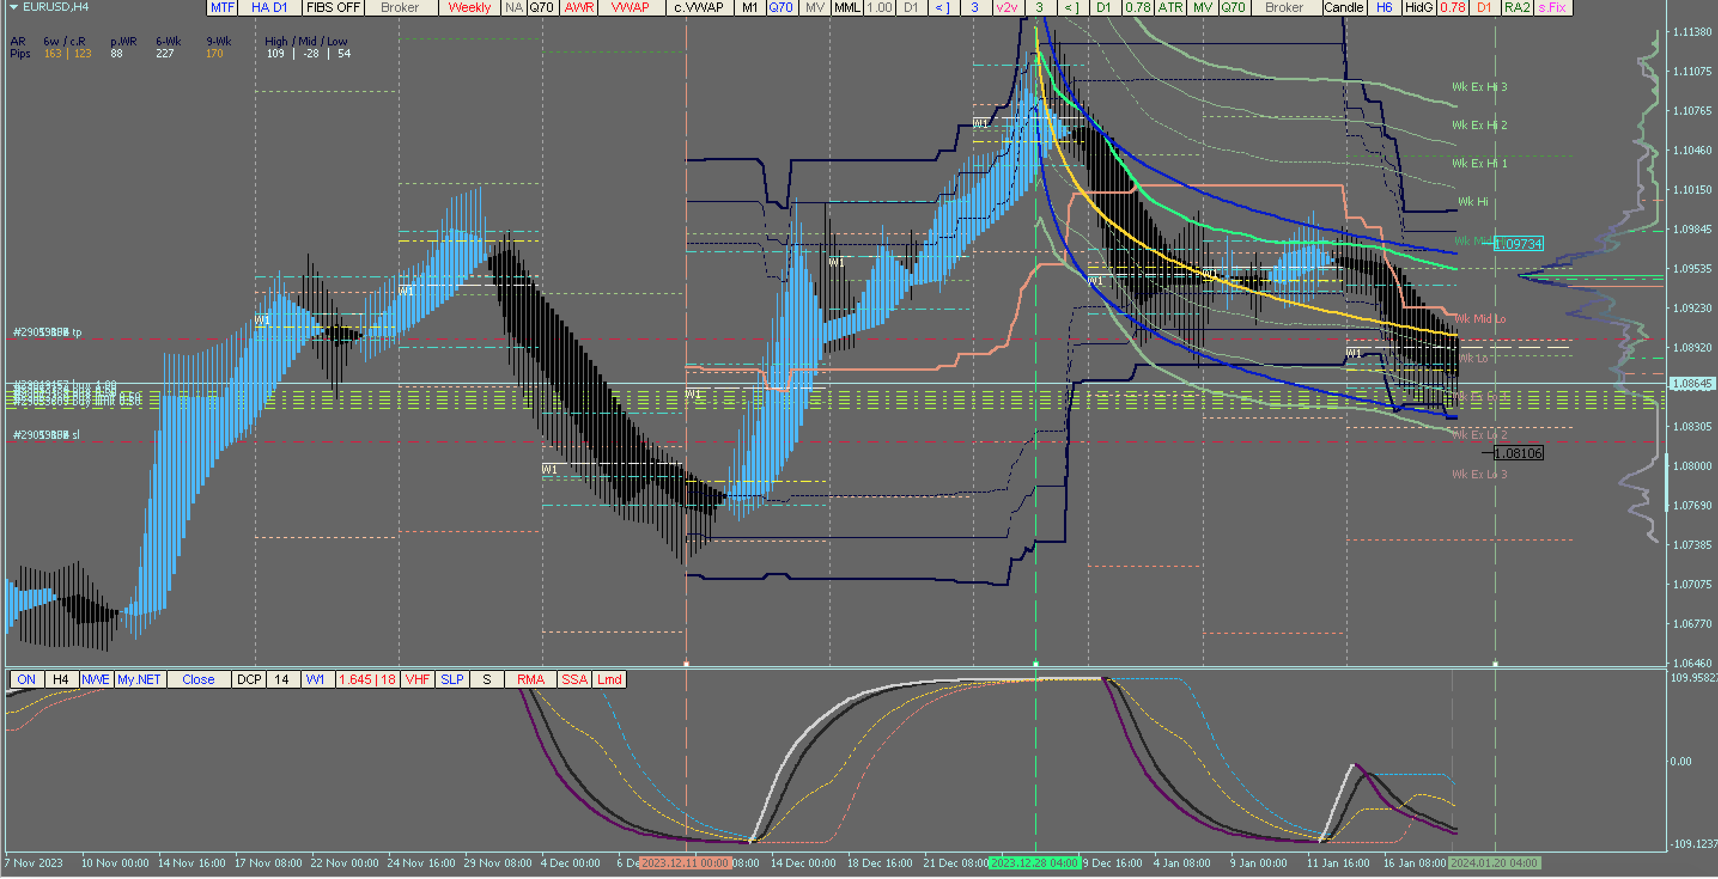Click the Close price selector button
This screenshot has height=879, width=1718.
click(198, 679)
